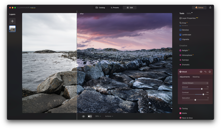Click the Saturation value 0
221x129 pixels.
pyautogui.click(x=208, y=98)
